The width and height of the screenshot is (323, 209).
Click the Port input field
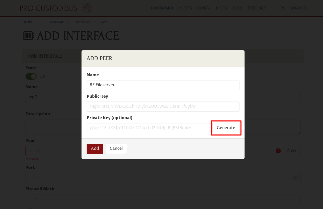tap(163, 178)
